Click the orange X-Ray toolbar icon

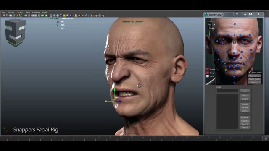pos(79,16)
